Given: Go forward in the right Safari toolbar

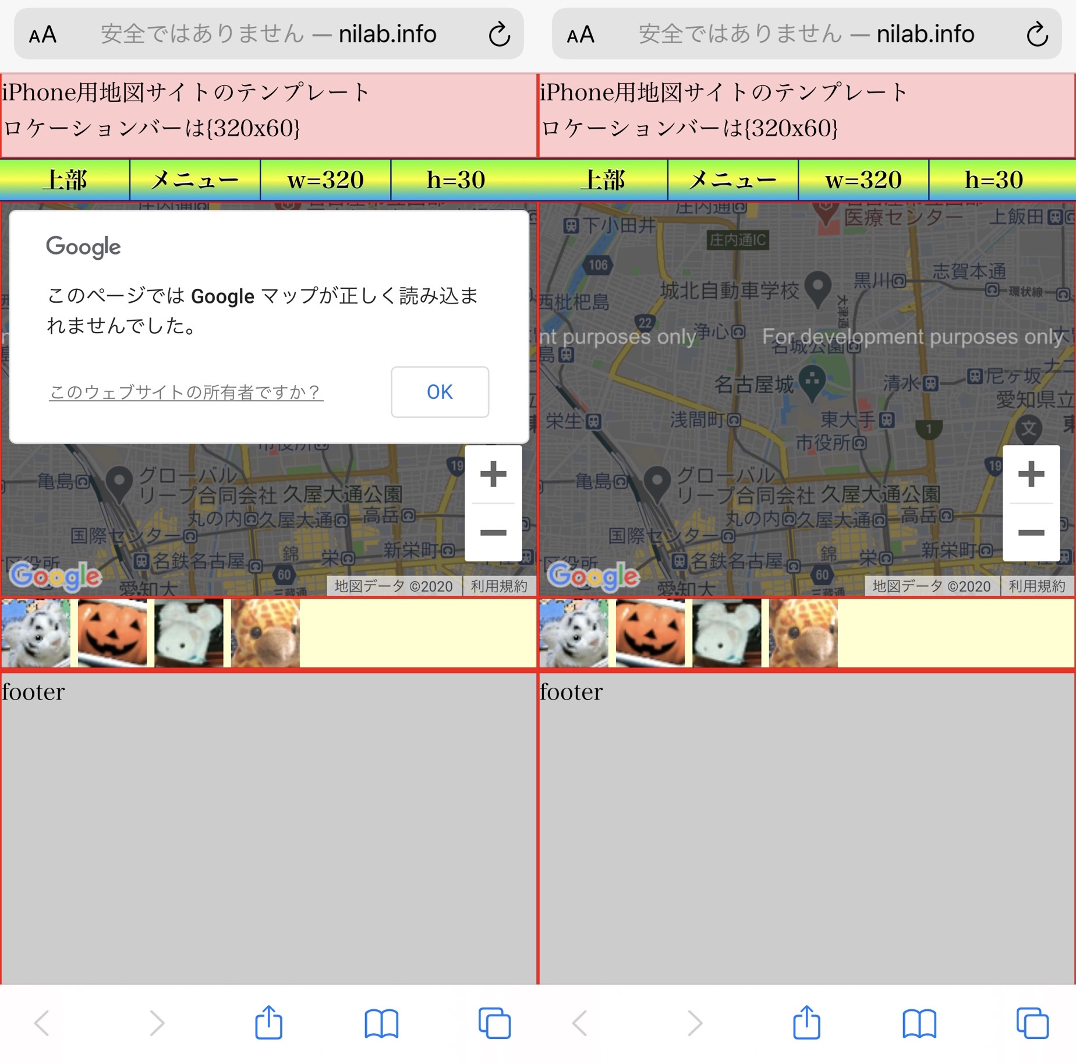Looking at the screenshot, I should tap(694, 1023).
